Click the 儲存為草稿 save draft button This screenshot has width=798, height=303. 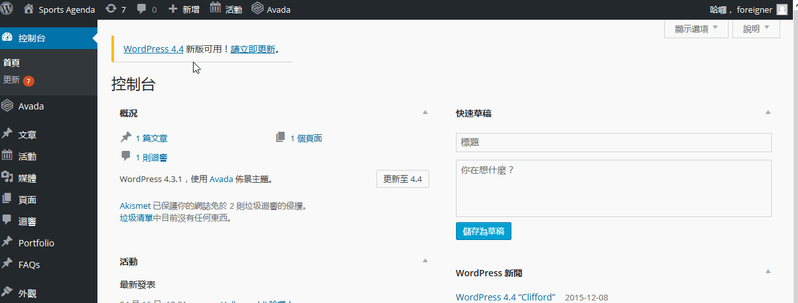(x=483, y=230)
